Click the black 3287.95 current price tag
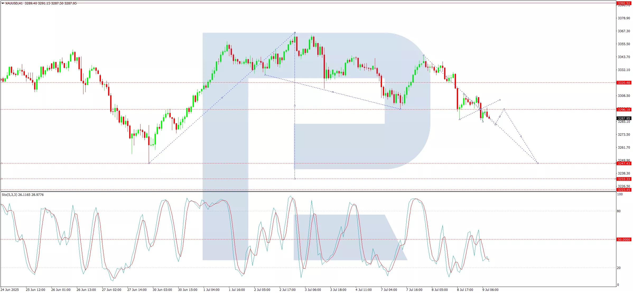This screenshot has height=293, width=633. (624, 118)
